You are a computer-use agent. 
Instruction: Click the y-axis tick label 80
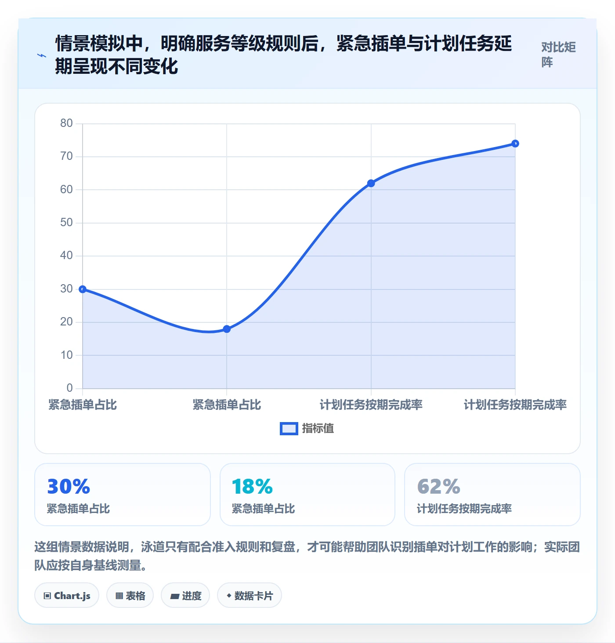pyautogui.click(x=67, y=123)
